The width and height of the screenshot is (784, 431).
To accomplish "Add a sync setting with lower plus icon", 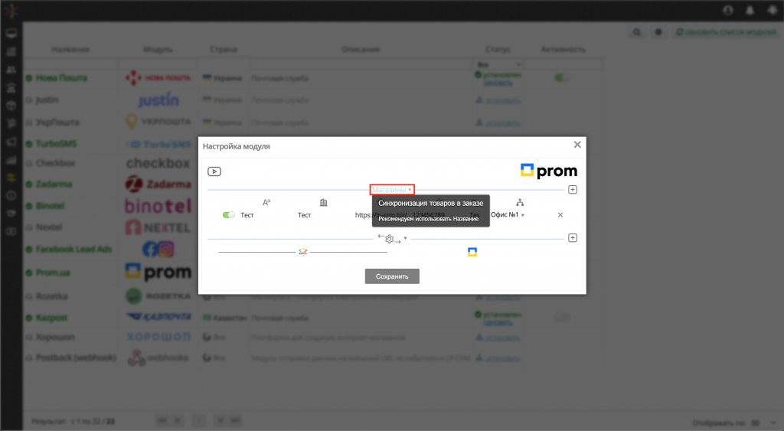I will coord(573,238).
